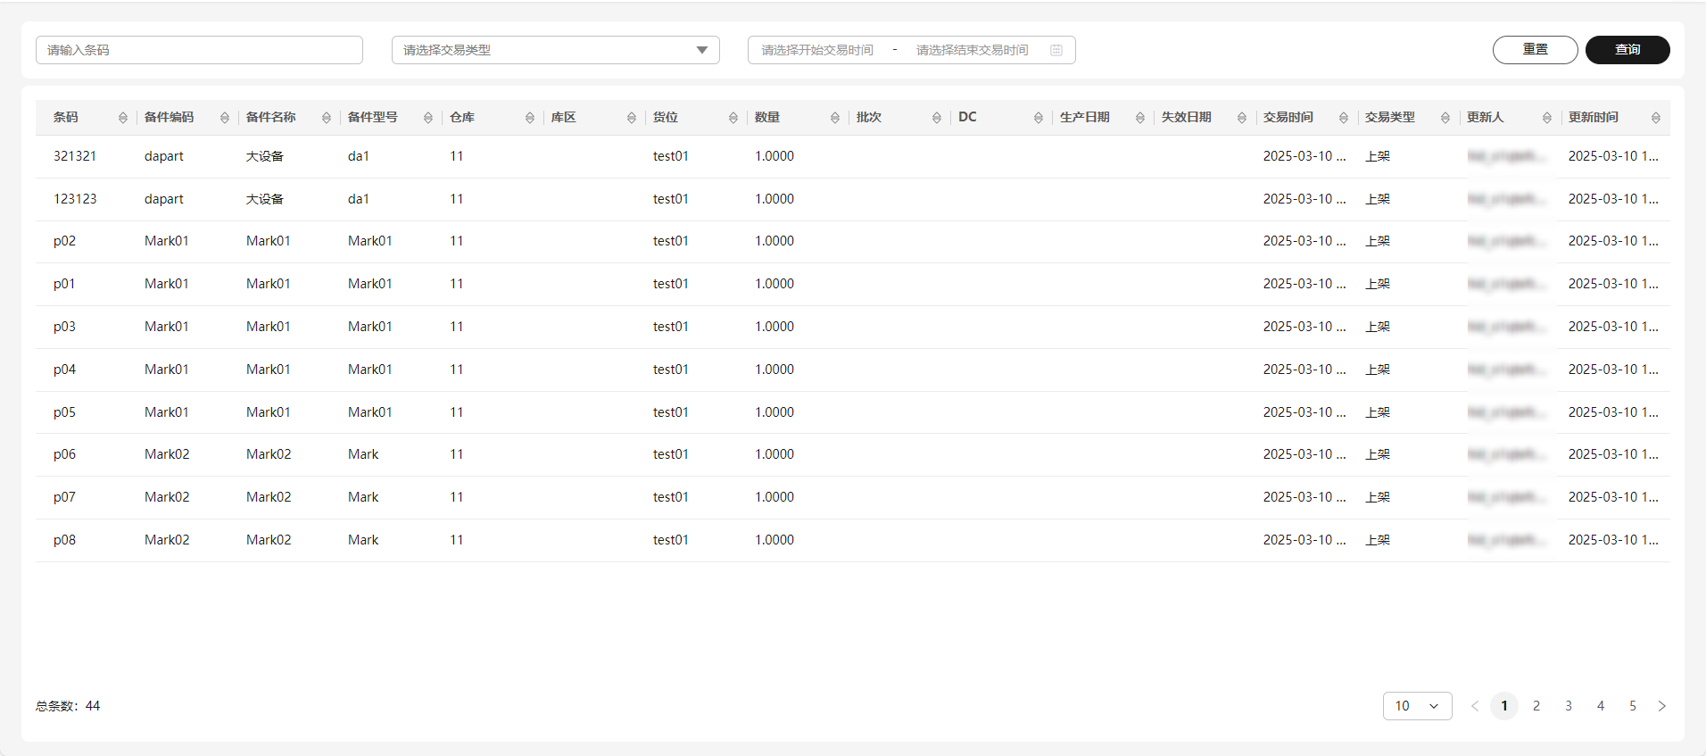Sort by 交易类型 column

pyautogui.click(x=1445, y=118)
